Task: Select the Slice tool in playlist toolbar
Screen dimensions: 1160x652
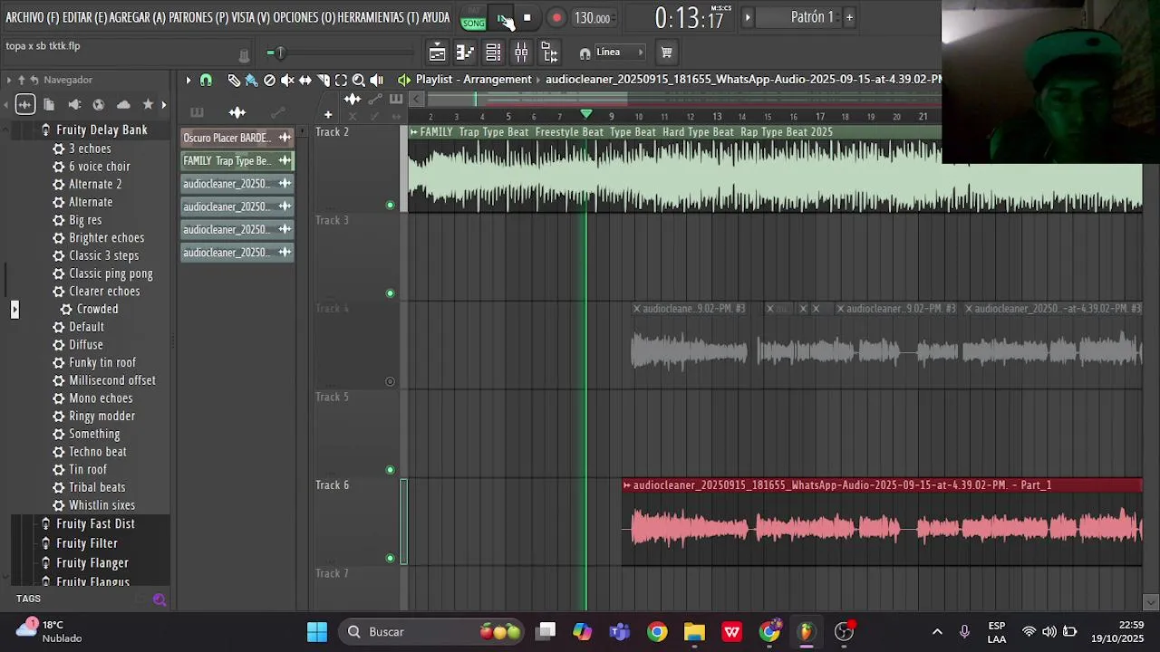Action: tap(324, 80)
